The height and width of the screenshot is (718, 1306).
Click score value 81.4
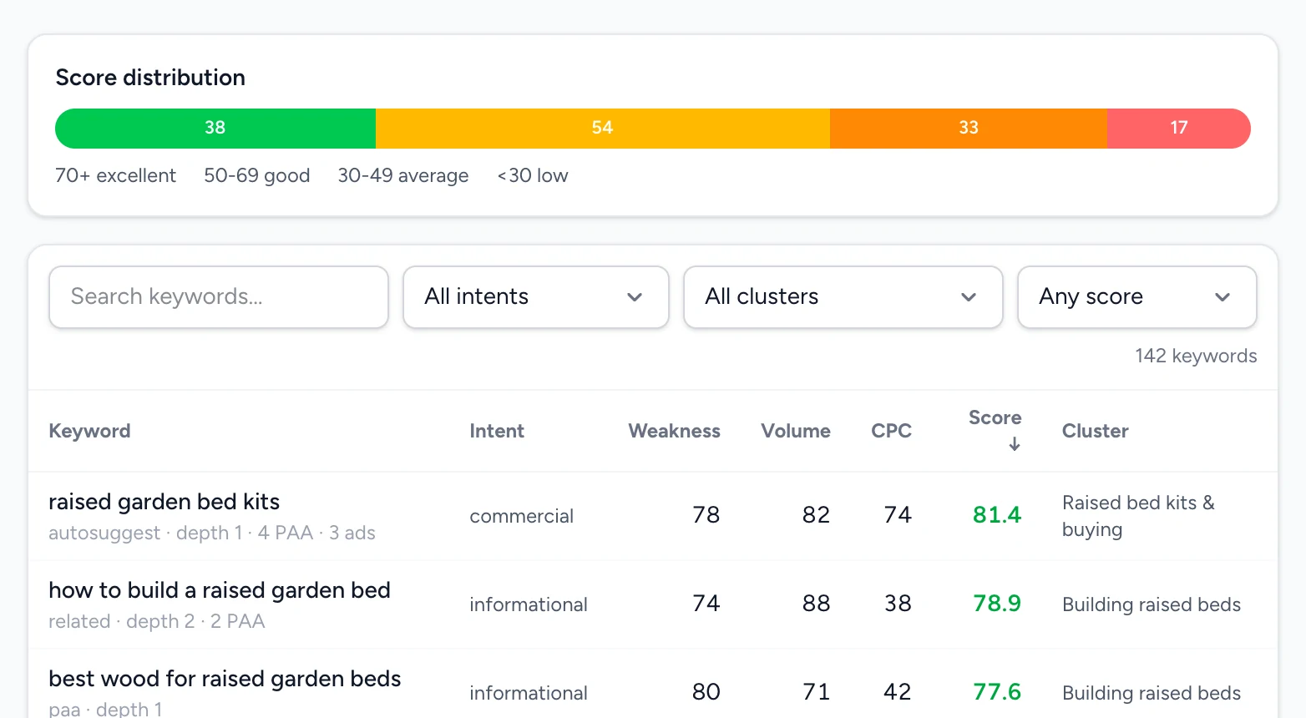tap(997, 515)
